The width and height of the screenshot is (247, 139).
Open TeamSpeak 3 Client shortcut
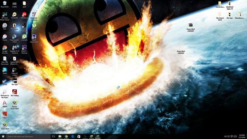pyautogui.click(x=14, y=39)
